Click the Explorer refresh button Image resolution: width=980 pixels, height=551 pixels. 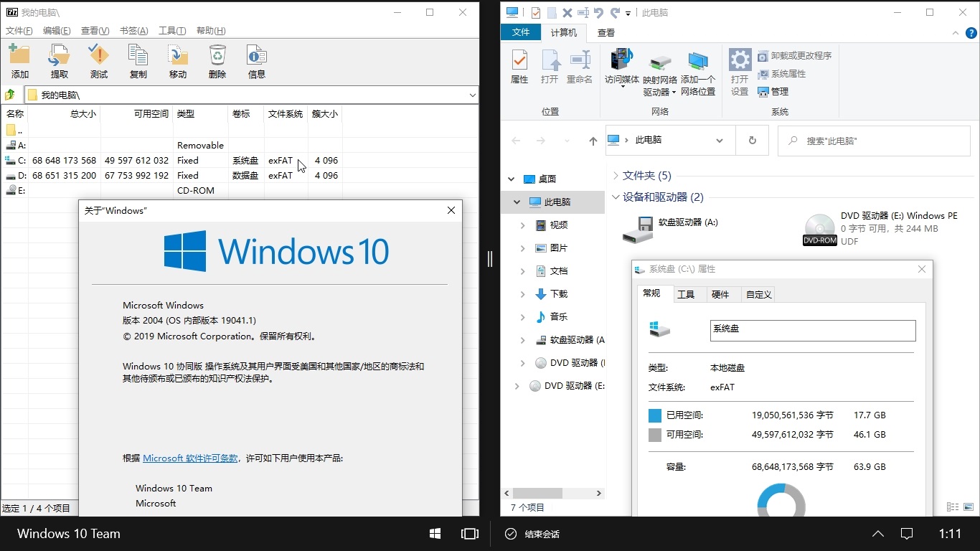click(x=752, y=141)
